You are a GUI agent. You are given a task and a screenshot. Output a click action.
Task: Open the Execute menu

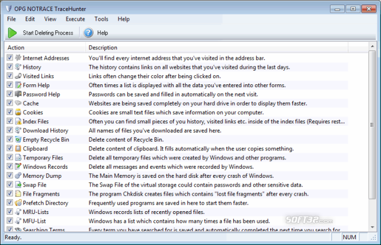click(x=75, y=19)
